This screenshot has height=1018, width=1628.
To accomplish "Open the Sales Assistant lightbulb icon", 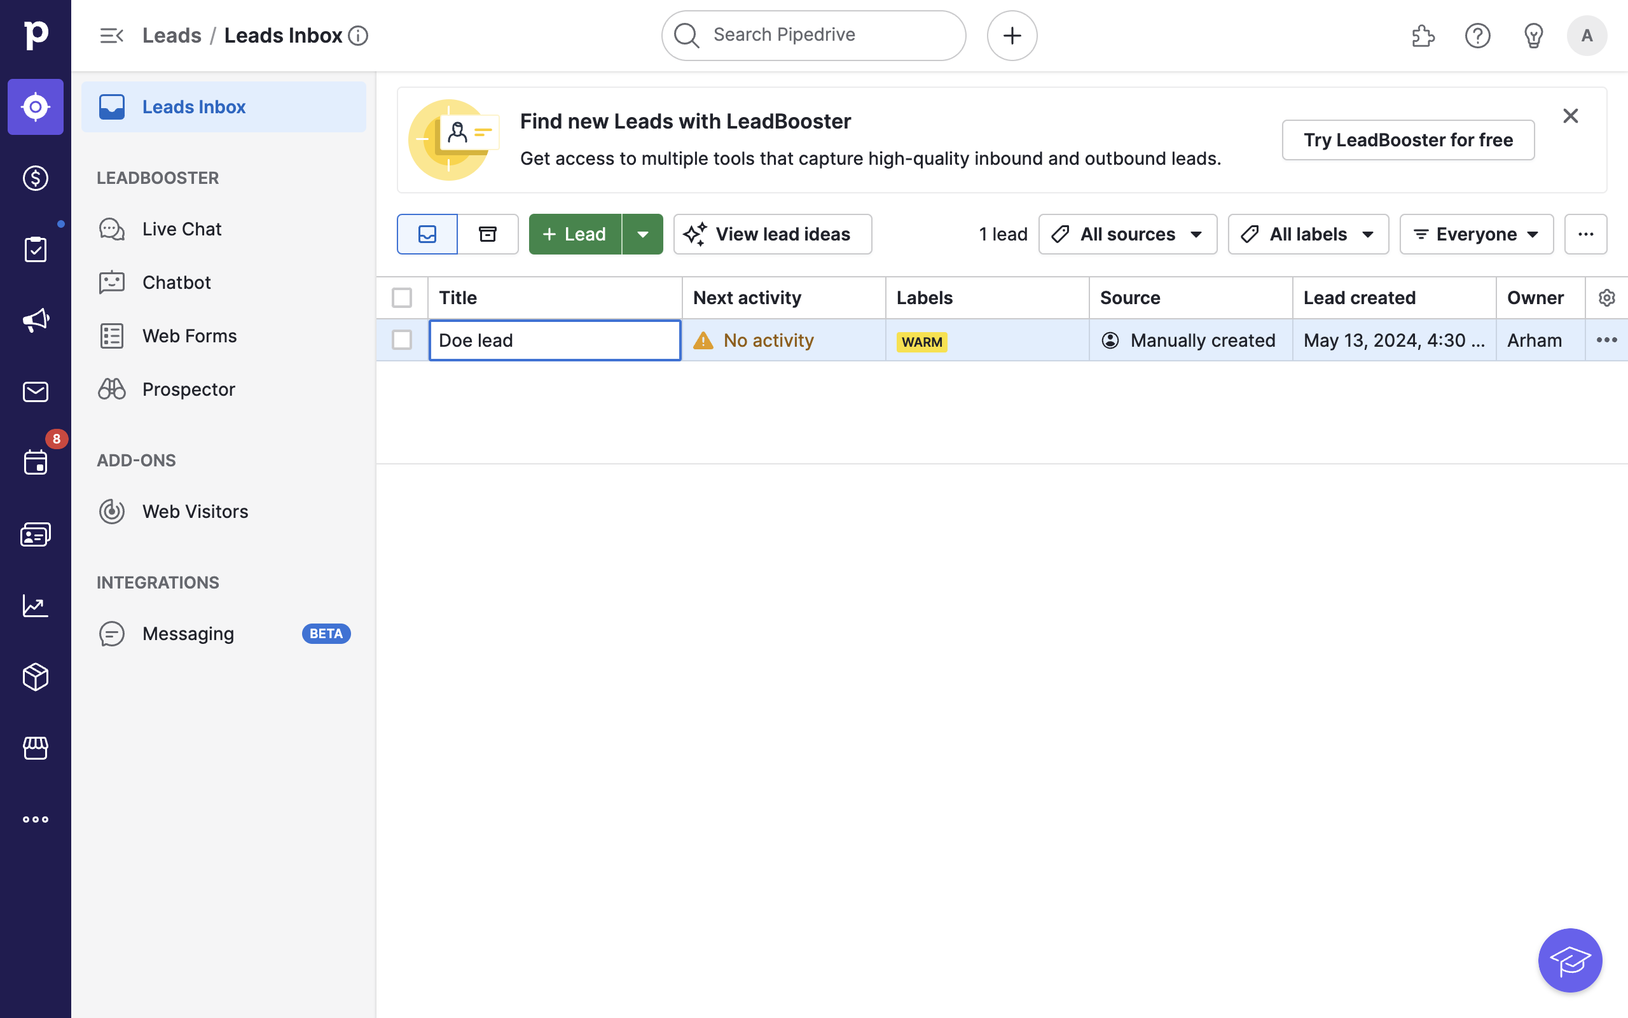I will pos(1533,36).
